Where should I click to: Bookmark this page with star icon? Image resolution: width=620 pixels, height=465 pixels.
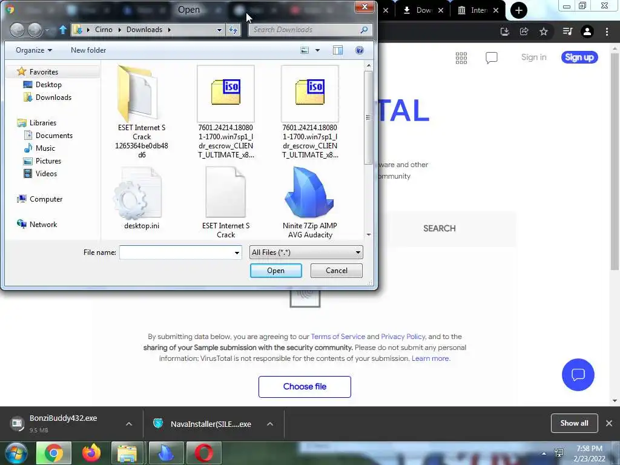pyautogui.click(x=544, y=31)
